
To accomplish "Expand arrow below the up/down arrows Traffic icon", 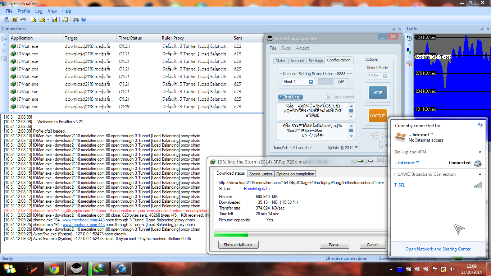I will (x=409, y=57).
